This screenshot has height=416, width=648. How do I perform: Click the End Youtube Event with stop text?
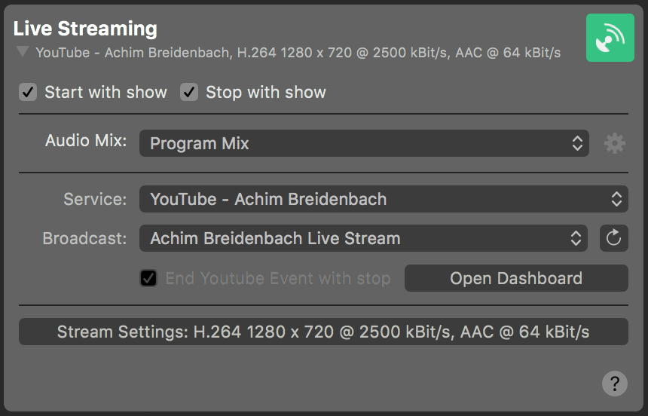click(x=278, y=278)
